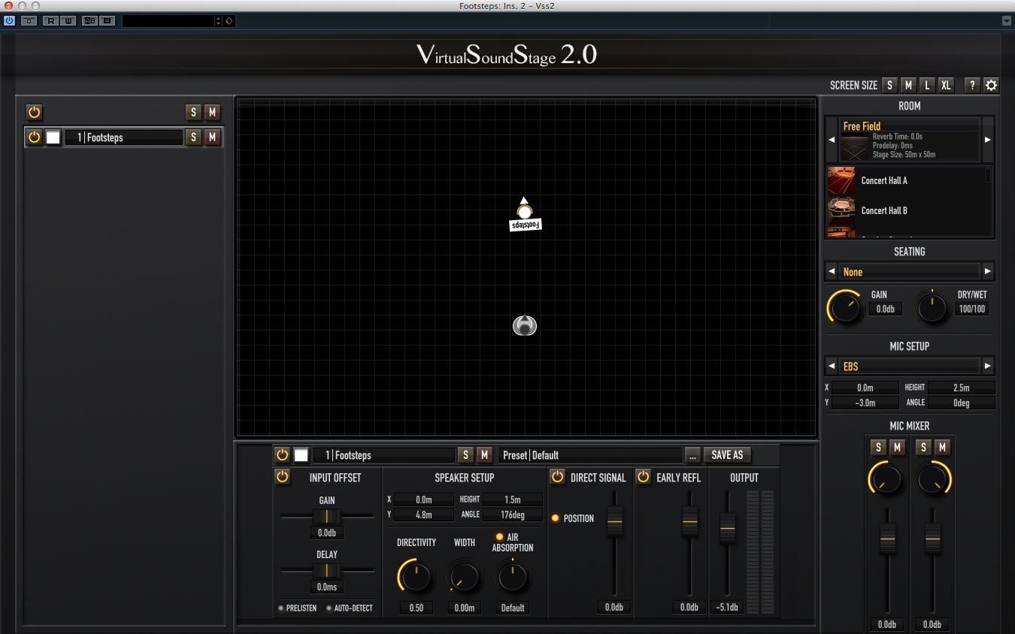The image size is (1015, 634).
Task: Solo the left mic mixer channel
Action: (x=877, y=448)
